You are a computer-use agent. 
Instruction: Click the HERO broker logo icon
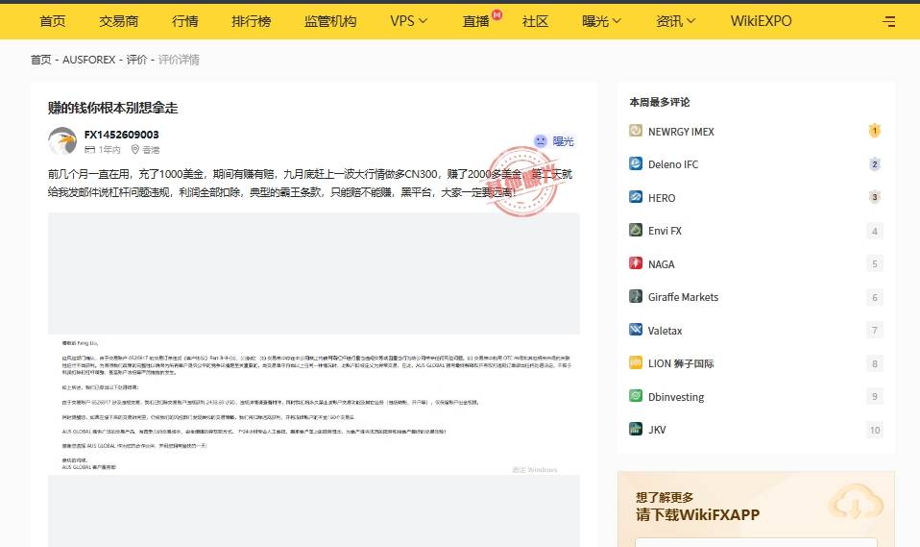click(x=636, y=197)
